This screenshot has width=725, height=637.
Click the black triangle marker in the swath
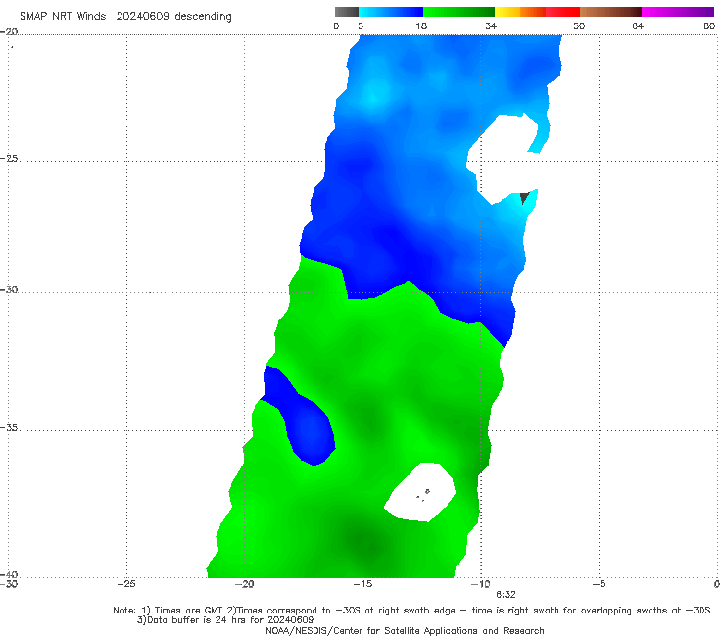point(524,198)
